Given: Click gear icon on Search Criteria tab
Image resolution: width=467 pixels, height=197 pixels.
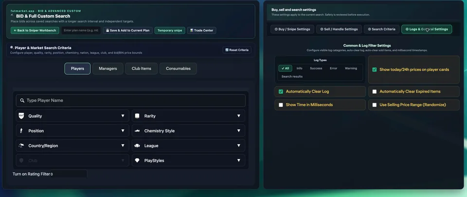Looking at the screenshot, I should pyautogui.click(x=369, y=29).
